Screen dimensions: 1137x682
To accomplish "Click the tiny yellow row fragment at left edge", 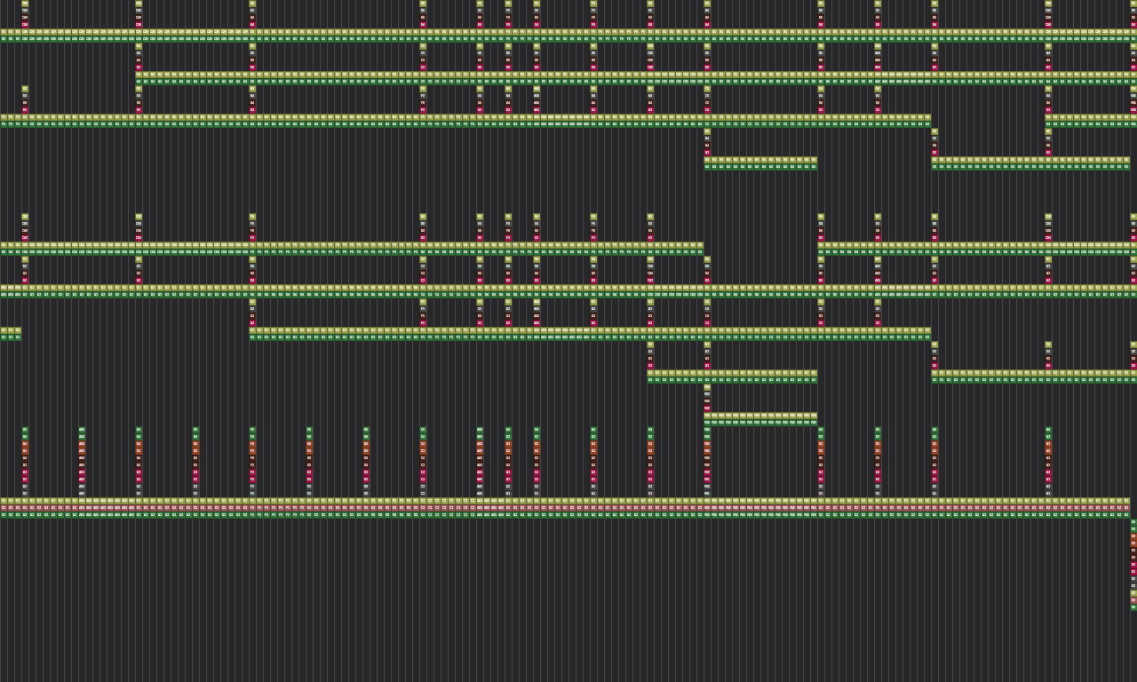I will pos(11,330).
